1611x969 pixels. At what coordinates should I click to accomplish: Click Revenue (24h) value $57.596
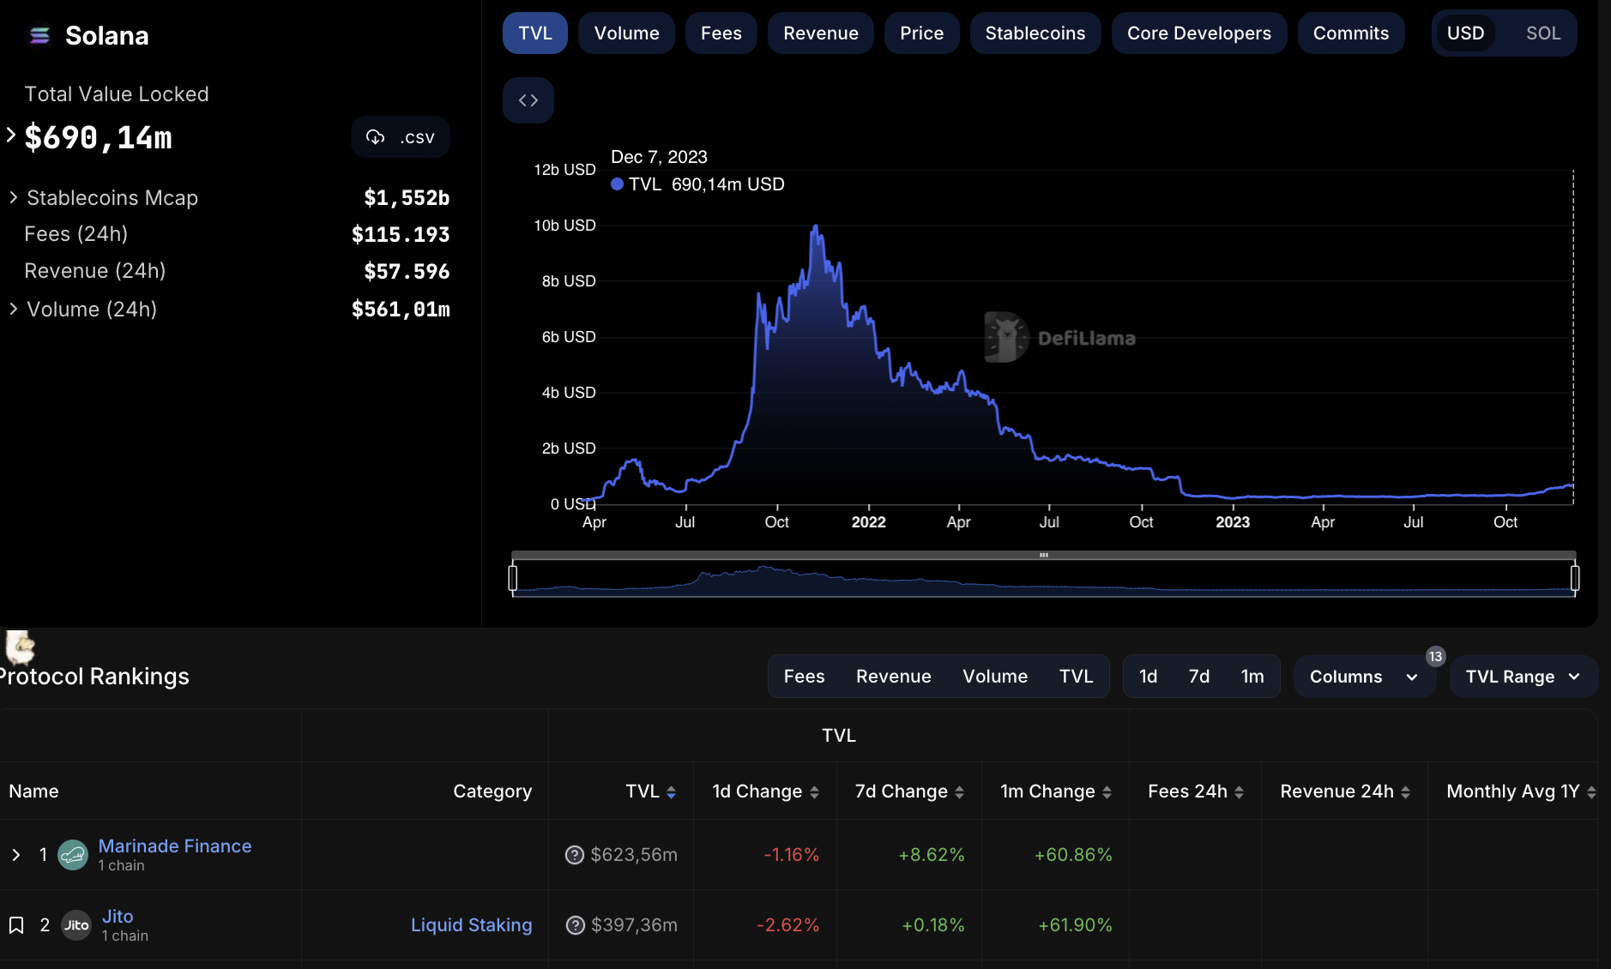click(x=407, y=271)
